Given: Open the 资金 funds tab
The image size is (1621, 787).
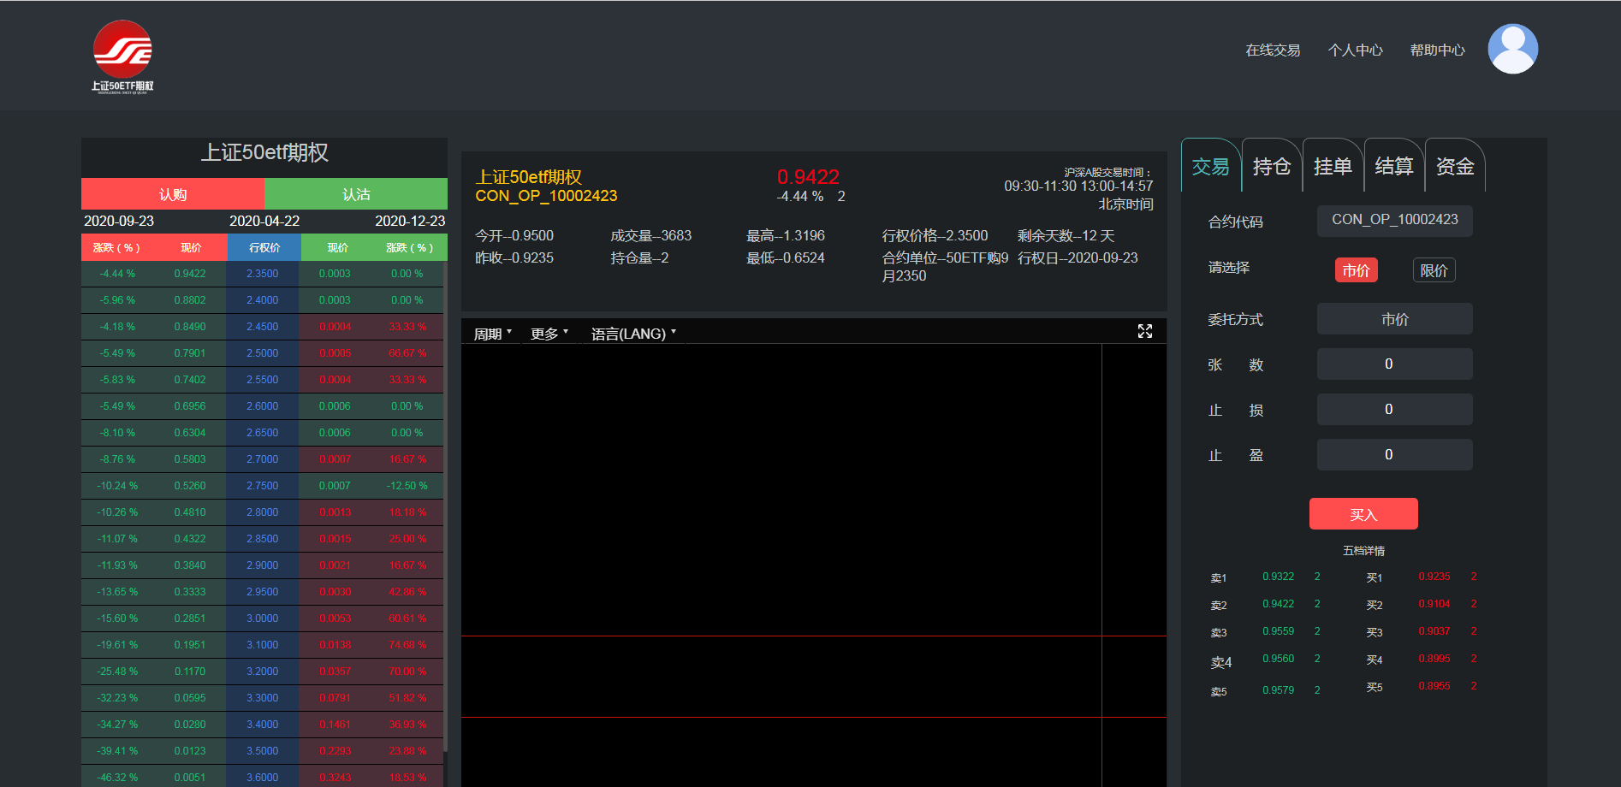Looking at the screenshot, I should (1454, 166).
